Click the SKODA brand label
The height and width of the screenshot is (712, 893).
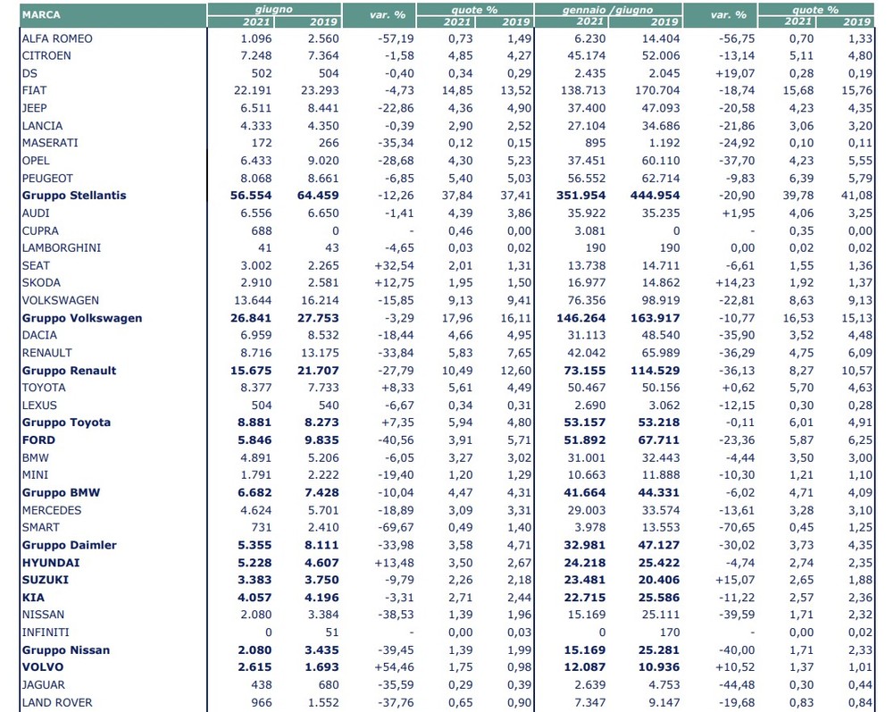click(41, 283)
